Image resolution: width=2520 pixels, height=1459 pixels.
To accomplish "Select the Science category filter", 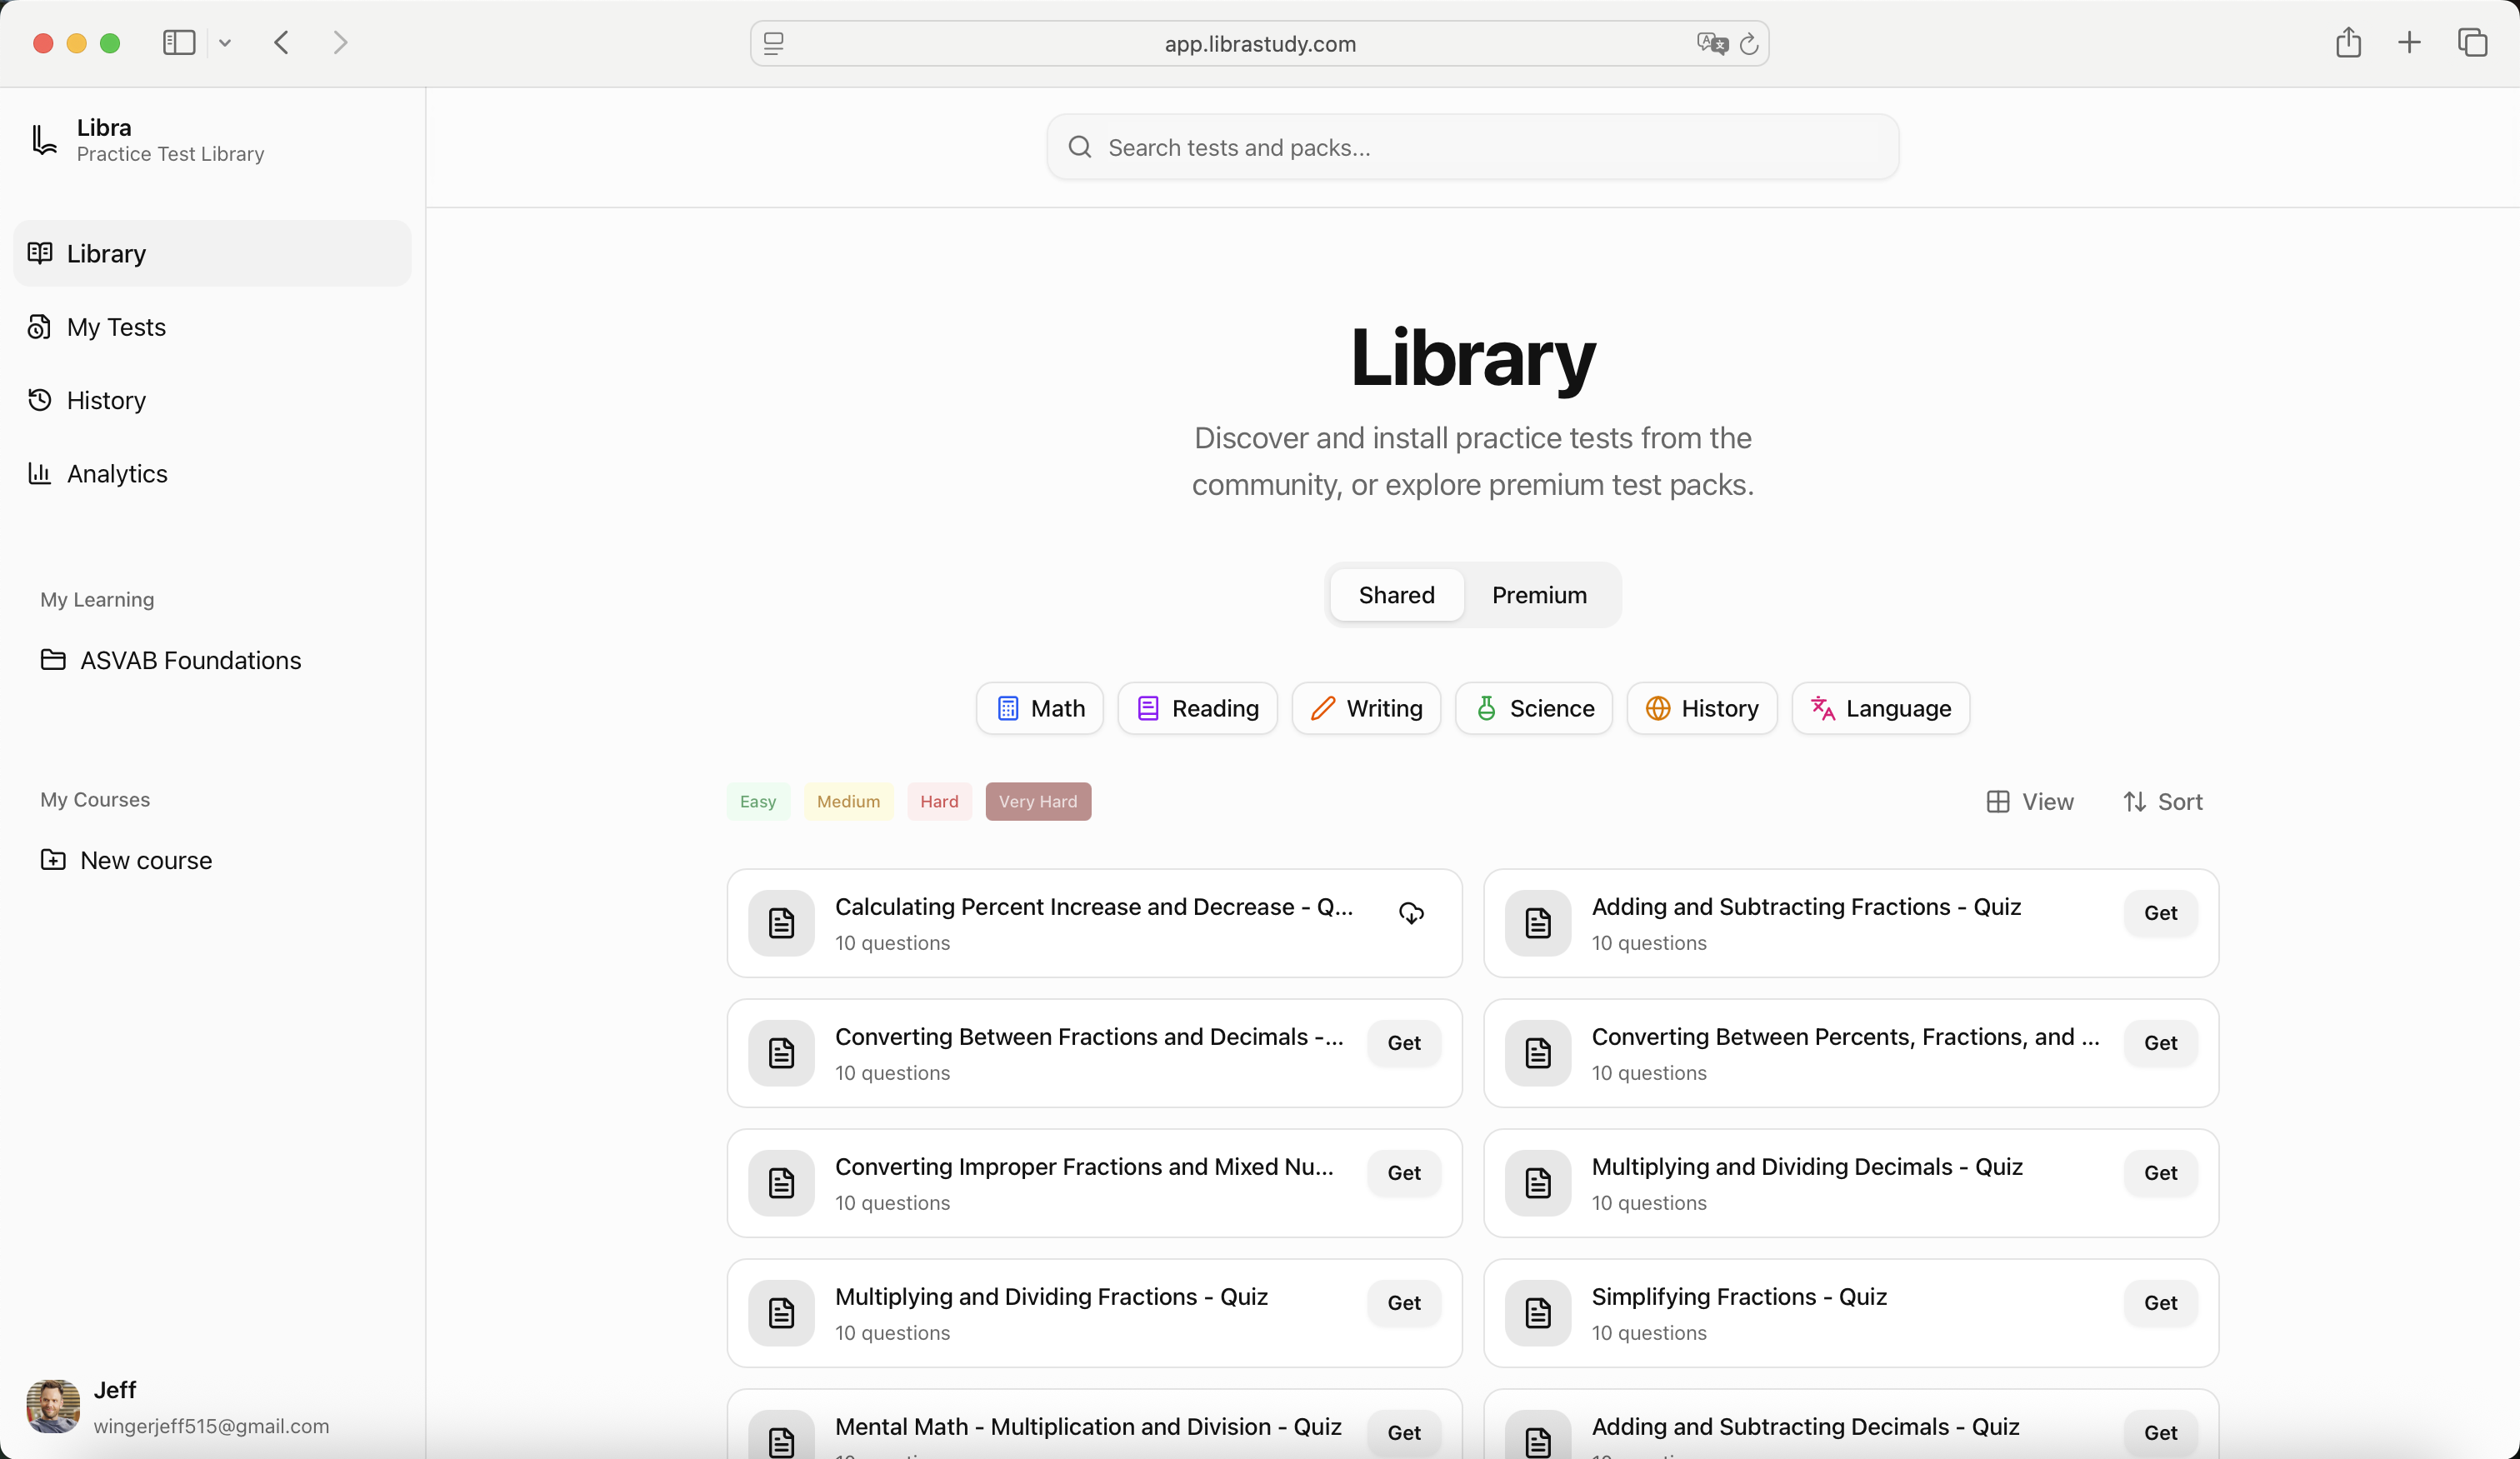I will coord(1533,708).
